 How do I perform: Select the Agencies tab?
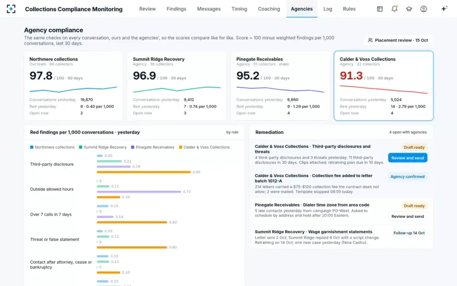coord(302,9)
